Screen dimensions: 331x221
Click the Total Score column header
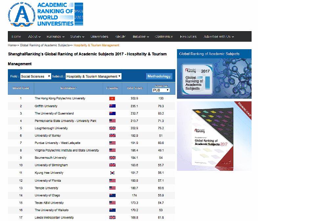click(135, 88)
